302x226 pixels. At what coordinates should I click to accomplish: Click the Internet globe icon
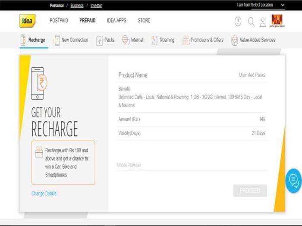(x=126, y=40)
